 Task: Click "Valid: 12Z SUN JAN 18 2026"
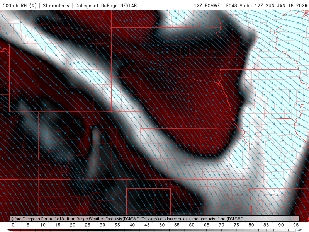[273, 5]
